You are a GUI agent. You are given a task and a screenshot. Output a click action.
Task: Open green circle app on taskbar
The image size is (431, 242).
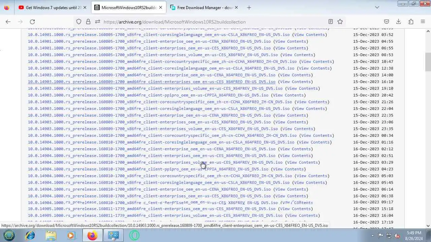pos(134,235)
